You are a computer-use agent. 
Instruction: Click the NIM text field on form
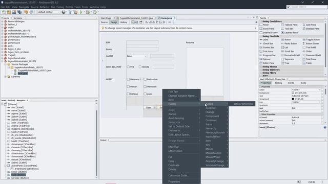[x=142, y=42]
